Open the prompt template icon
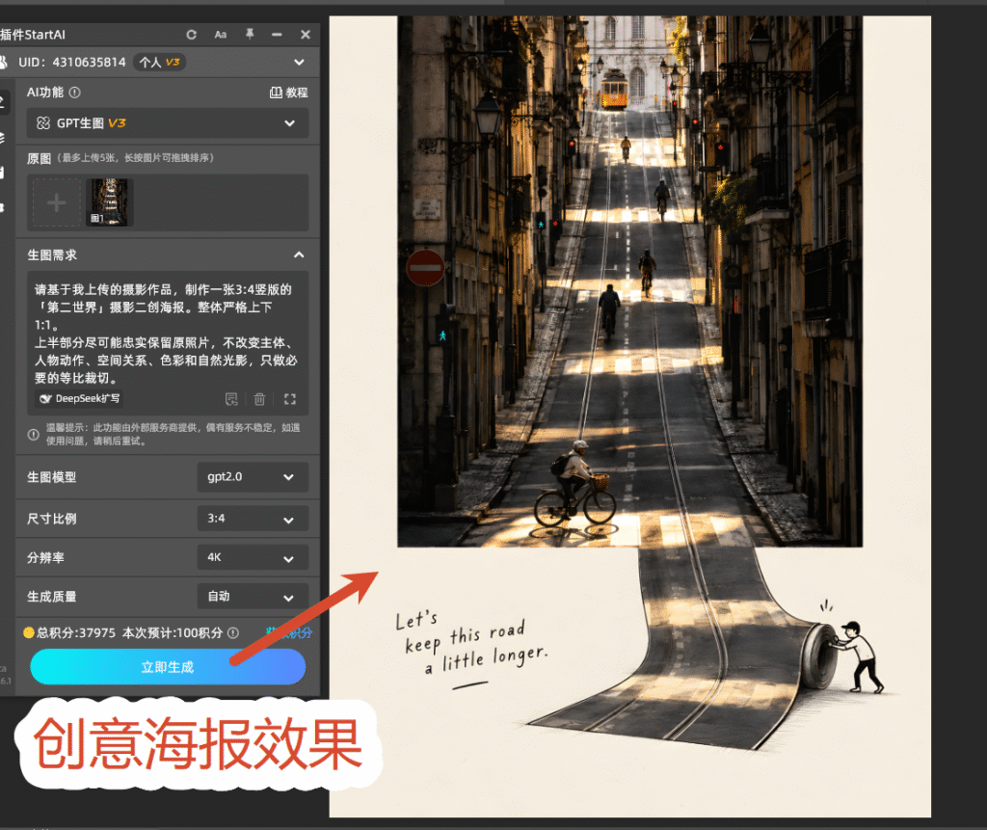Viewport: 987px width, 830px height. 231,399
